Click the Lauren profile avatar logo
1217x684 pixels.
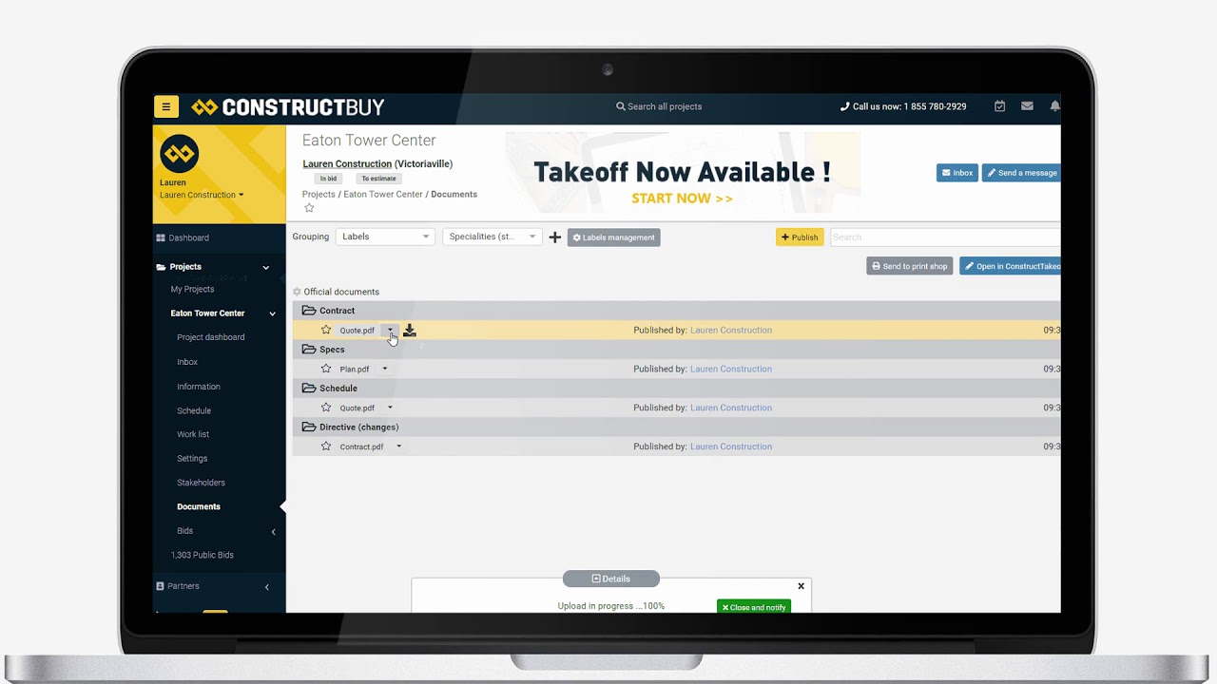[x=179, y=153]
